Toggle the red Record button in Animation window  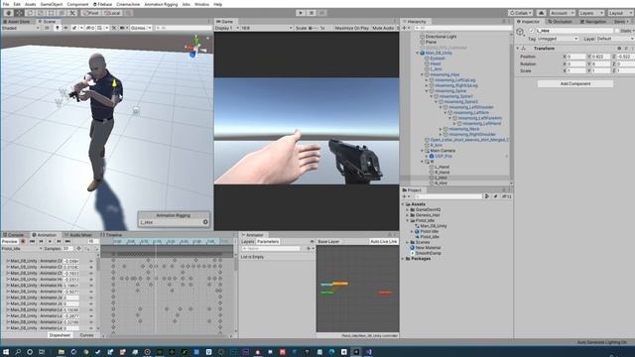point(23,241)
